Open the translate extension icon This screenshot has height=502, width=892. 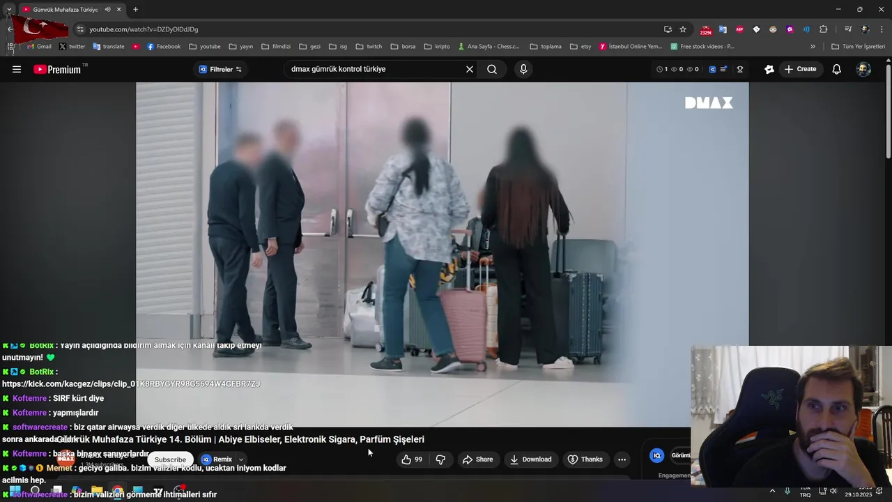[723, 29]
